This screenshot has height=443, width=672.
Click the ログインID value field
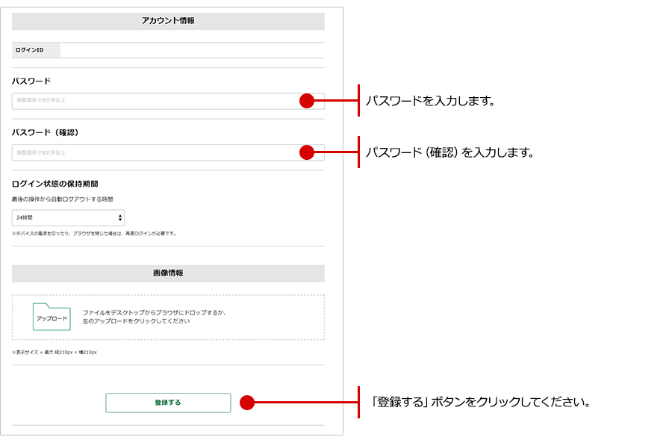(191, 50)
